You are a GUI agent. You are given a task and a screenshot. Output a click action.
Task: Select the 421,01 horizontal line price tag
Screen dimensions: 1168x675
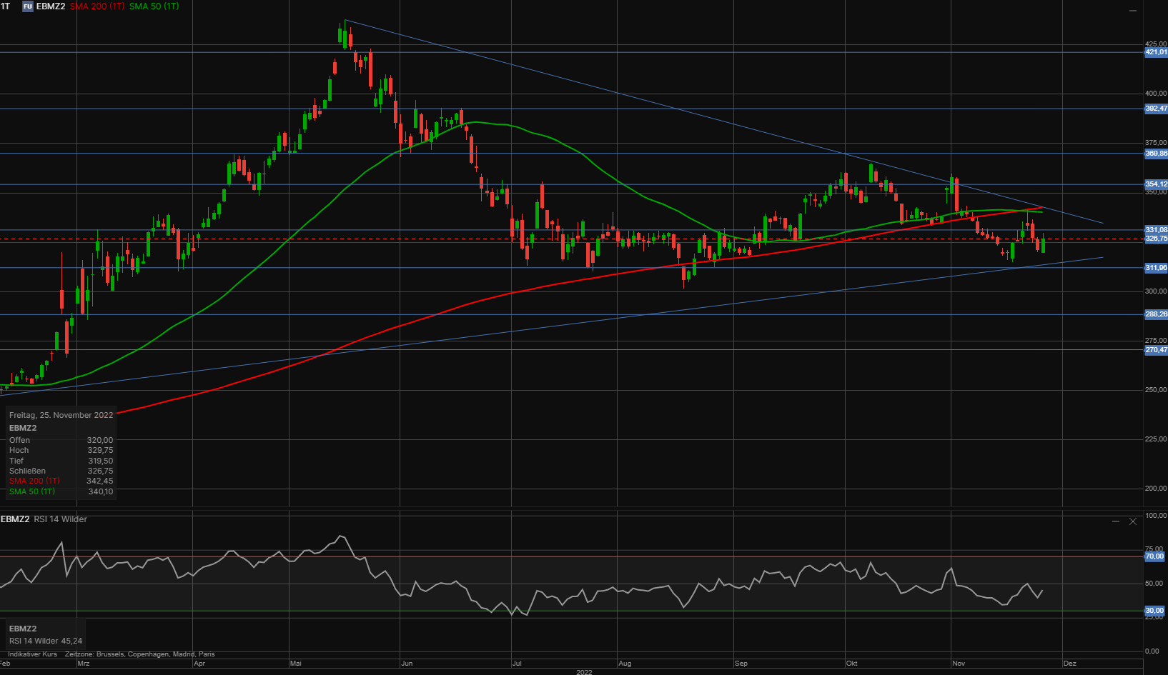1156,52
